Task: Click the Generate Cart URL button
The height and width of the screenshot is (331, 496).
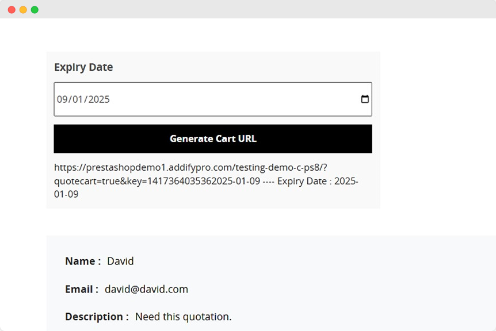Action: pyautogui.click(x=213, y=139)
